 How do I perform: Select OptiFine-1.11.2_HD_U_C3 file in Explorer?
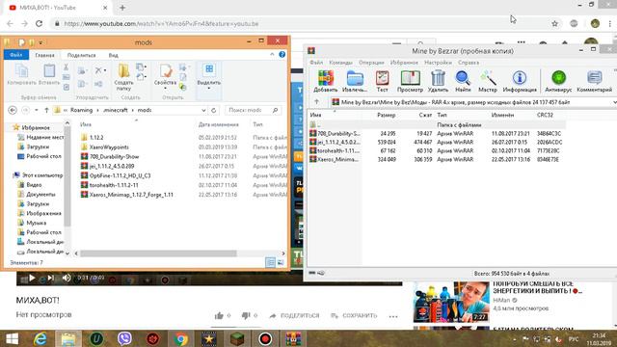tap(120, 175)
